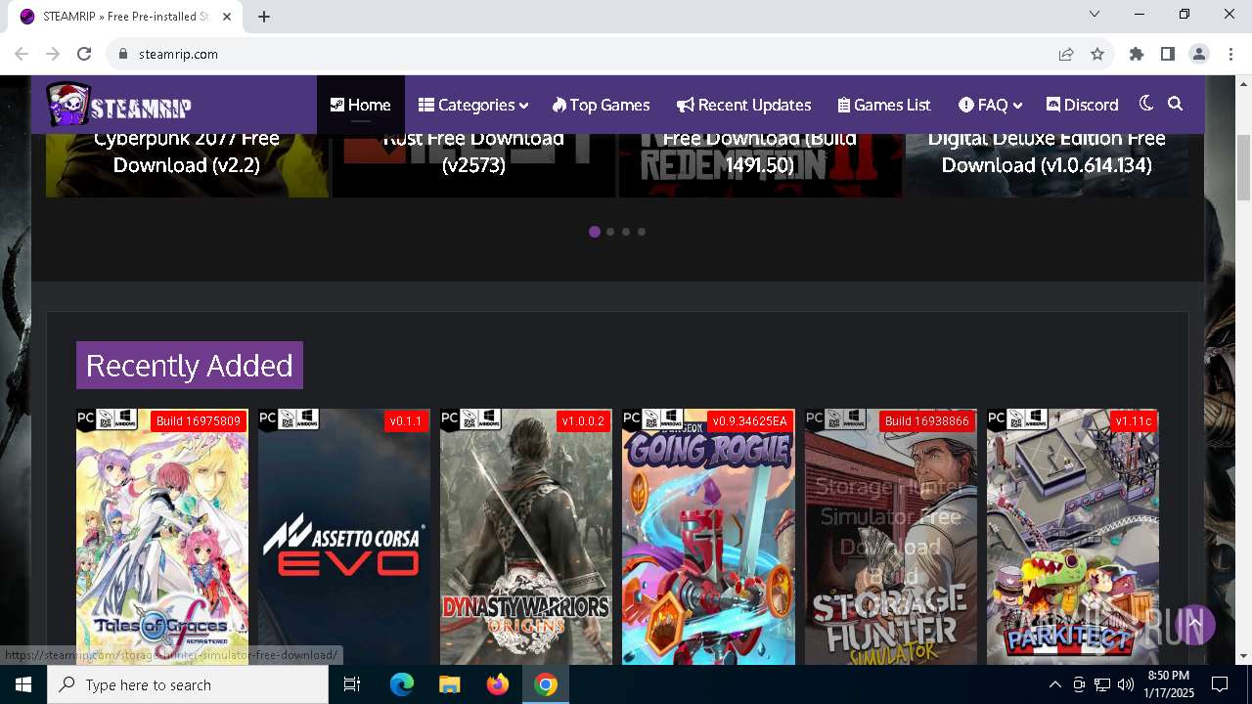Click the v1.11c version badge
This screenshot has height=704, width=1252.
(x=1134, y=421)
